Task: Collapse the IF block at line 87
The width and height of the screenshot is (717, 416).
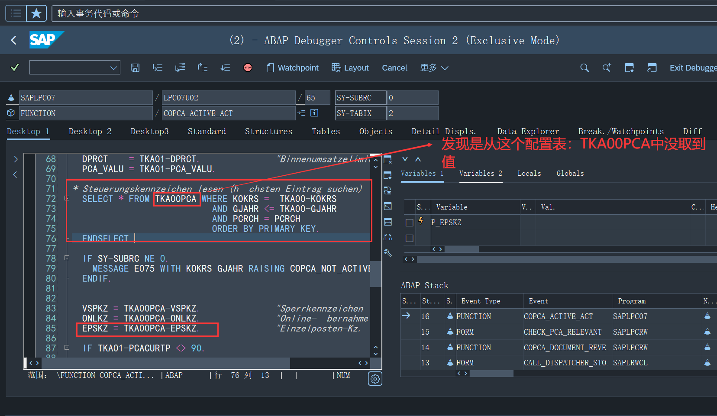Action: click(67, 347)
